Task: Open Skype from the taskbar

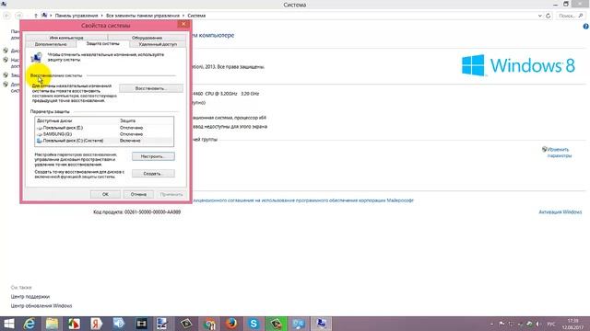Action: point(254,324)
